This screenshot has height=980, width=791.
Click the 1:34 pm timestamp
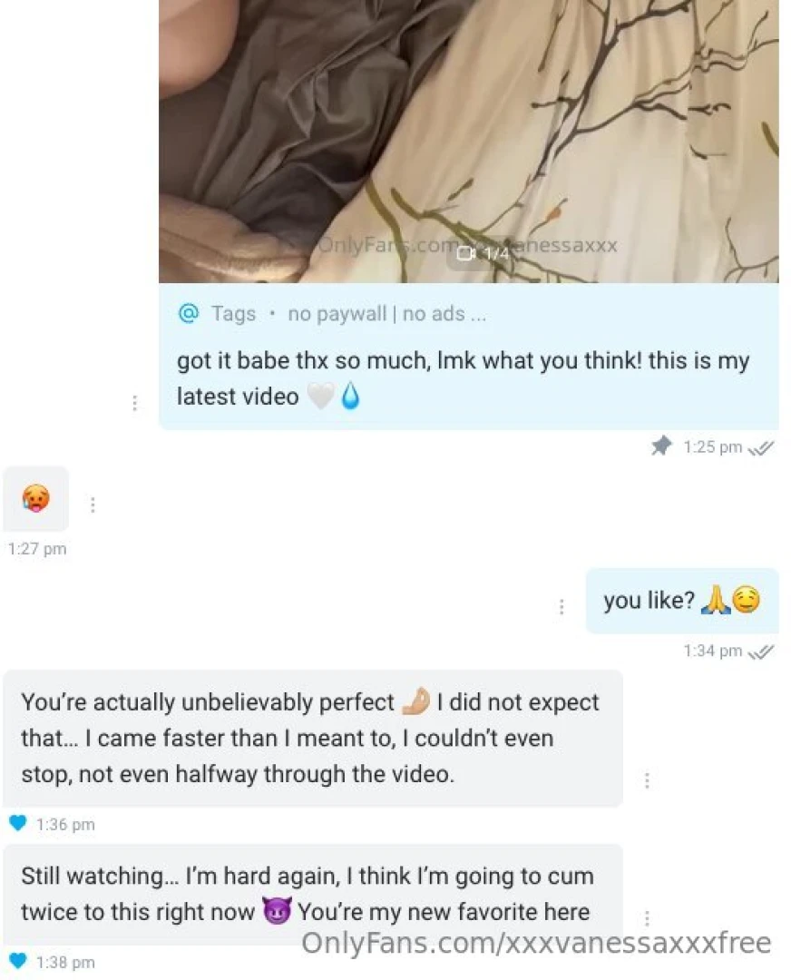tap(713, 651)
